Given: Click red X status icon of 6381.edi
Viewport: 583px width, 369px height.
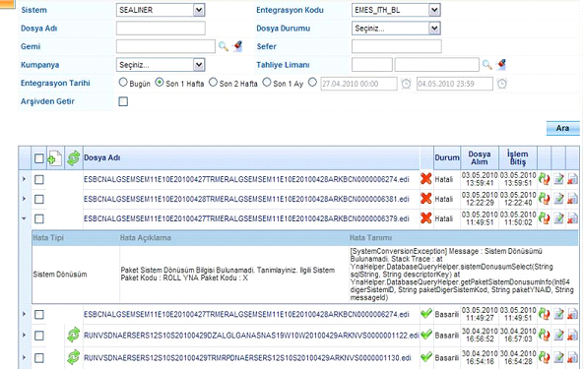Looking at the screenshot, I should pos(426,199).
